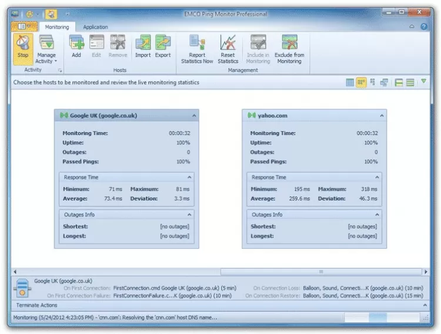Screen dimensions: 441x334
Task: Click yahoo.com deviation value 46.3 ms
Action: point(368,198)
